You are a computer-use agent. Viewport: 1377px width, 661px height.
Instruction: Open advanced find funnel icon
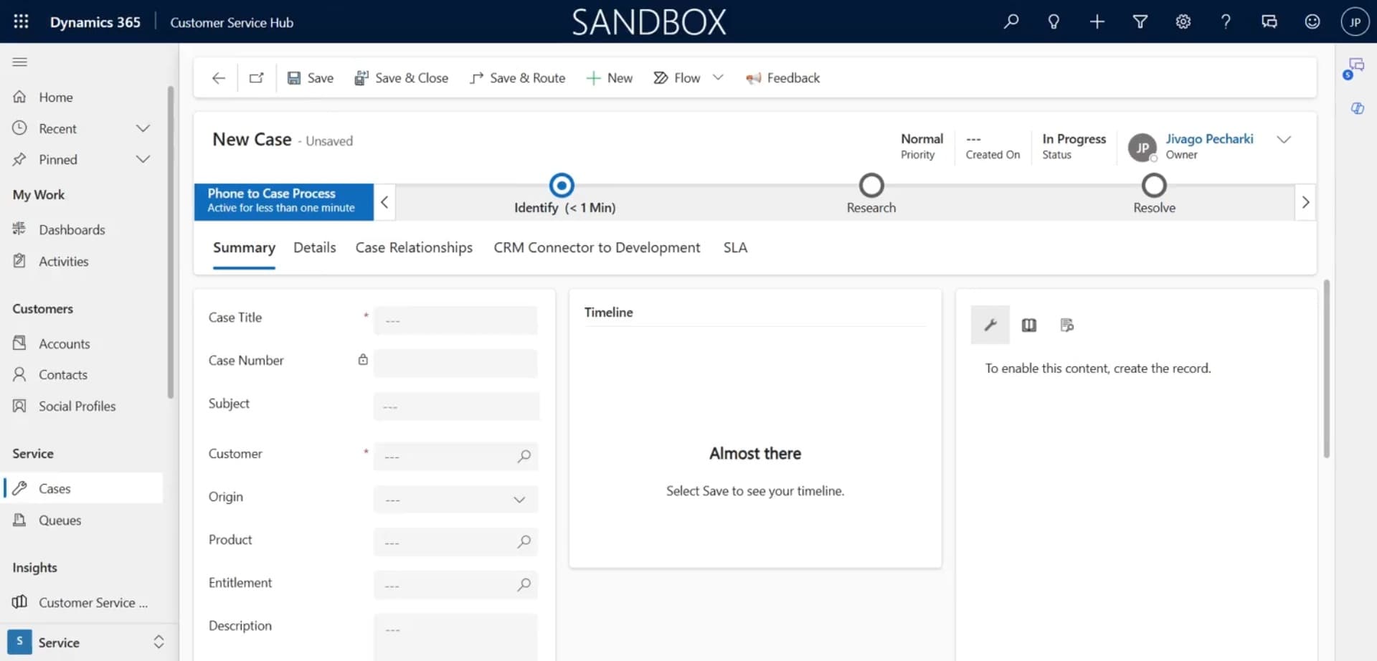coord(1140,22)
